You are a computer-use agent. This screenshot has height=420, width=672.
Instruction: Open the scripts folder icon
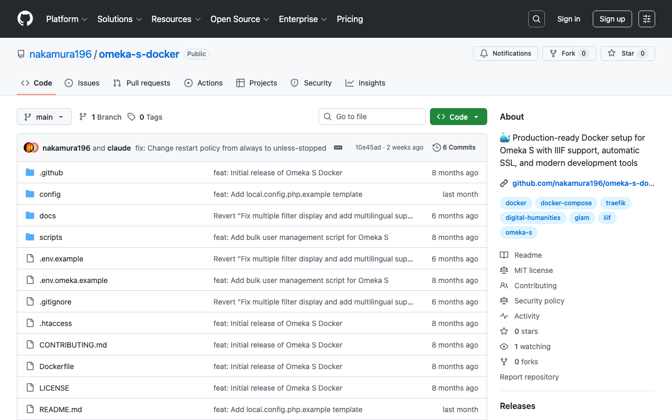coord(30,237)
